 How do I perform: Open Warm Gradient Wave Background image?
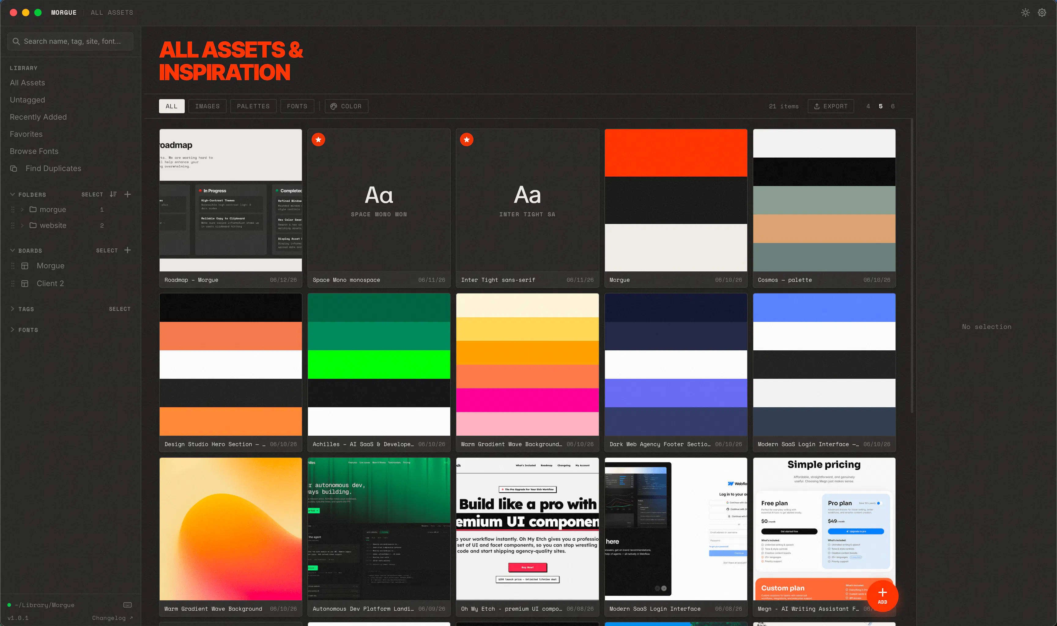point(231,529)
